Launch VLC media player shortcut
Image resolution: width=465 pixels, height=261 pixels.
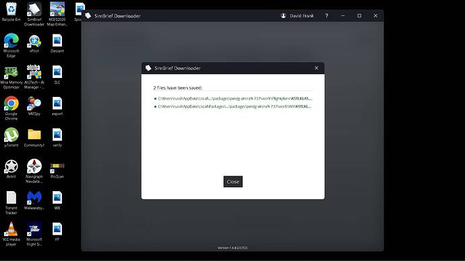(x=11, y=234)
